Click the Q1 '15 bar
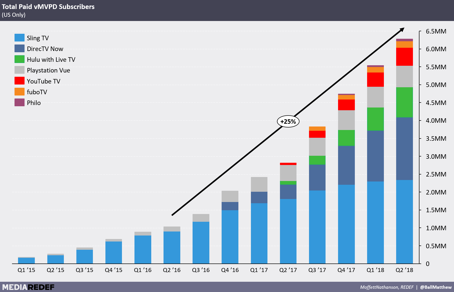Viewport: 454px width, 292px height. tap(26, 260)
